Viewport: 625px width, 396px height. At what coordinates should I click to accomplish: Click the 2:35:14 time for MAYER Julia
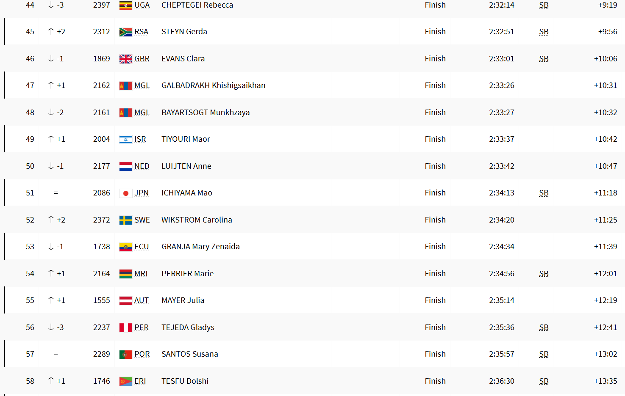point(502,300)
